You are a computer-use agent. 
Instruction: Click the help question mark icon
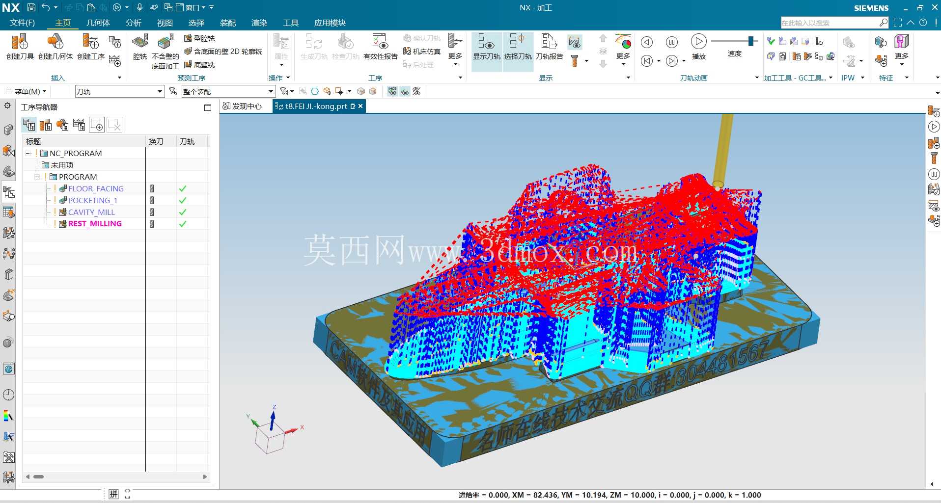pos(923,23)
